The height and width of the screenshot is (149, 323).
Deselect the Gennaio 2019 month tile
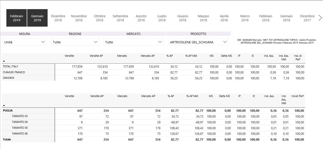click(37, 18)
